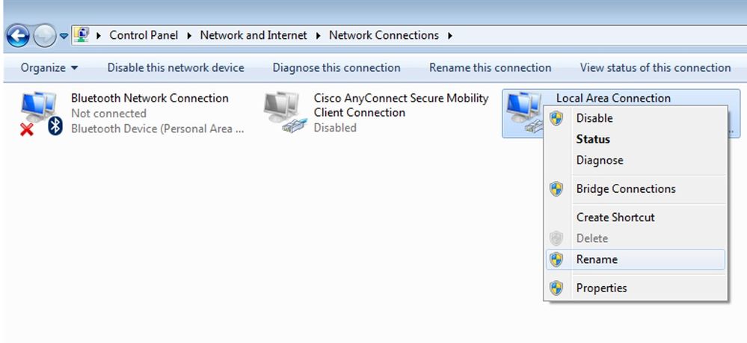Click Create Shortcut in context menu
Image resolution: width=747 pixels, height=343 pixels.
point(615,217)
